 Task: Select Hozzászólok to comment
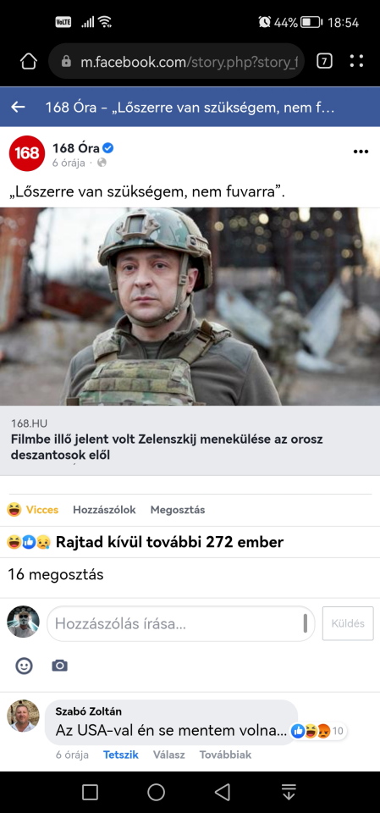[x=104, y=510]
